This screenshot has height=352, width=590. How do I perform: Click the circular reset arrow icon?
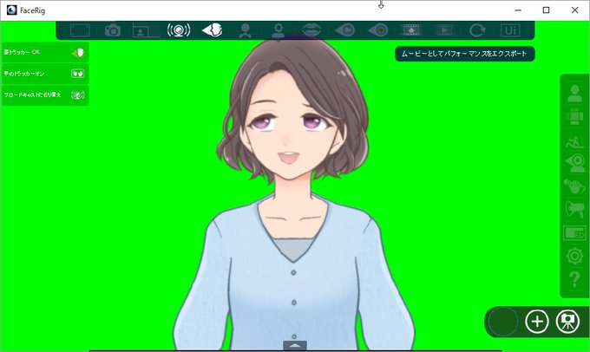click(x=477, y=30)
